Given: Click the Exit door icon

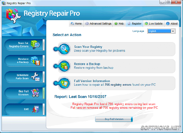Looking at the screenshot, I should pyautogui.click(x=36, y=109).
